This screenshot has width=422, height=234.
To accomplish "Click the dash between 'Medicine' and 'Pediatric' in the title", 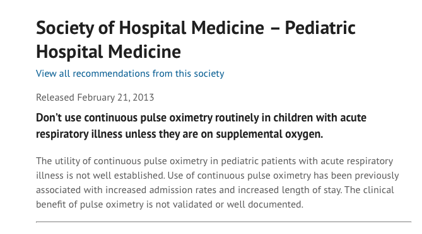I will tap(274, 29).
